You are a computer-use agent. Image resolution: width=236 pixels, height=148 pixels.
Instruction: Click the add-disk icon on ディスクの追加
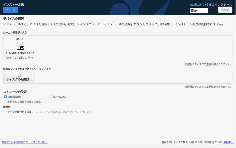(x=19, y=75)
